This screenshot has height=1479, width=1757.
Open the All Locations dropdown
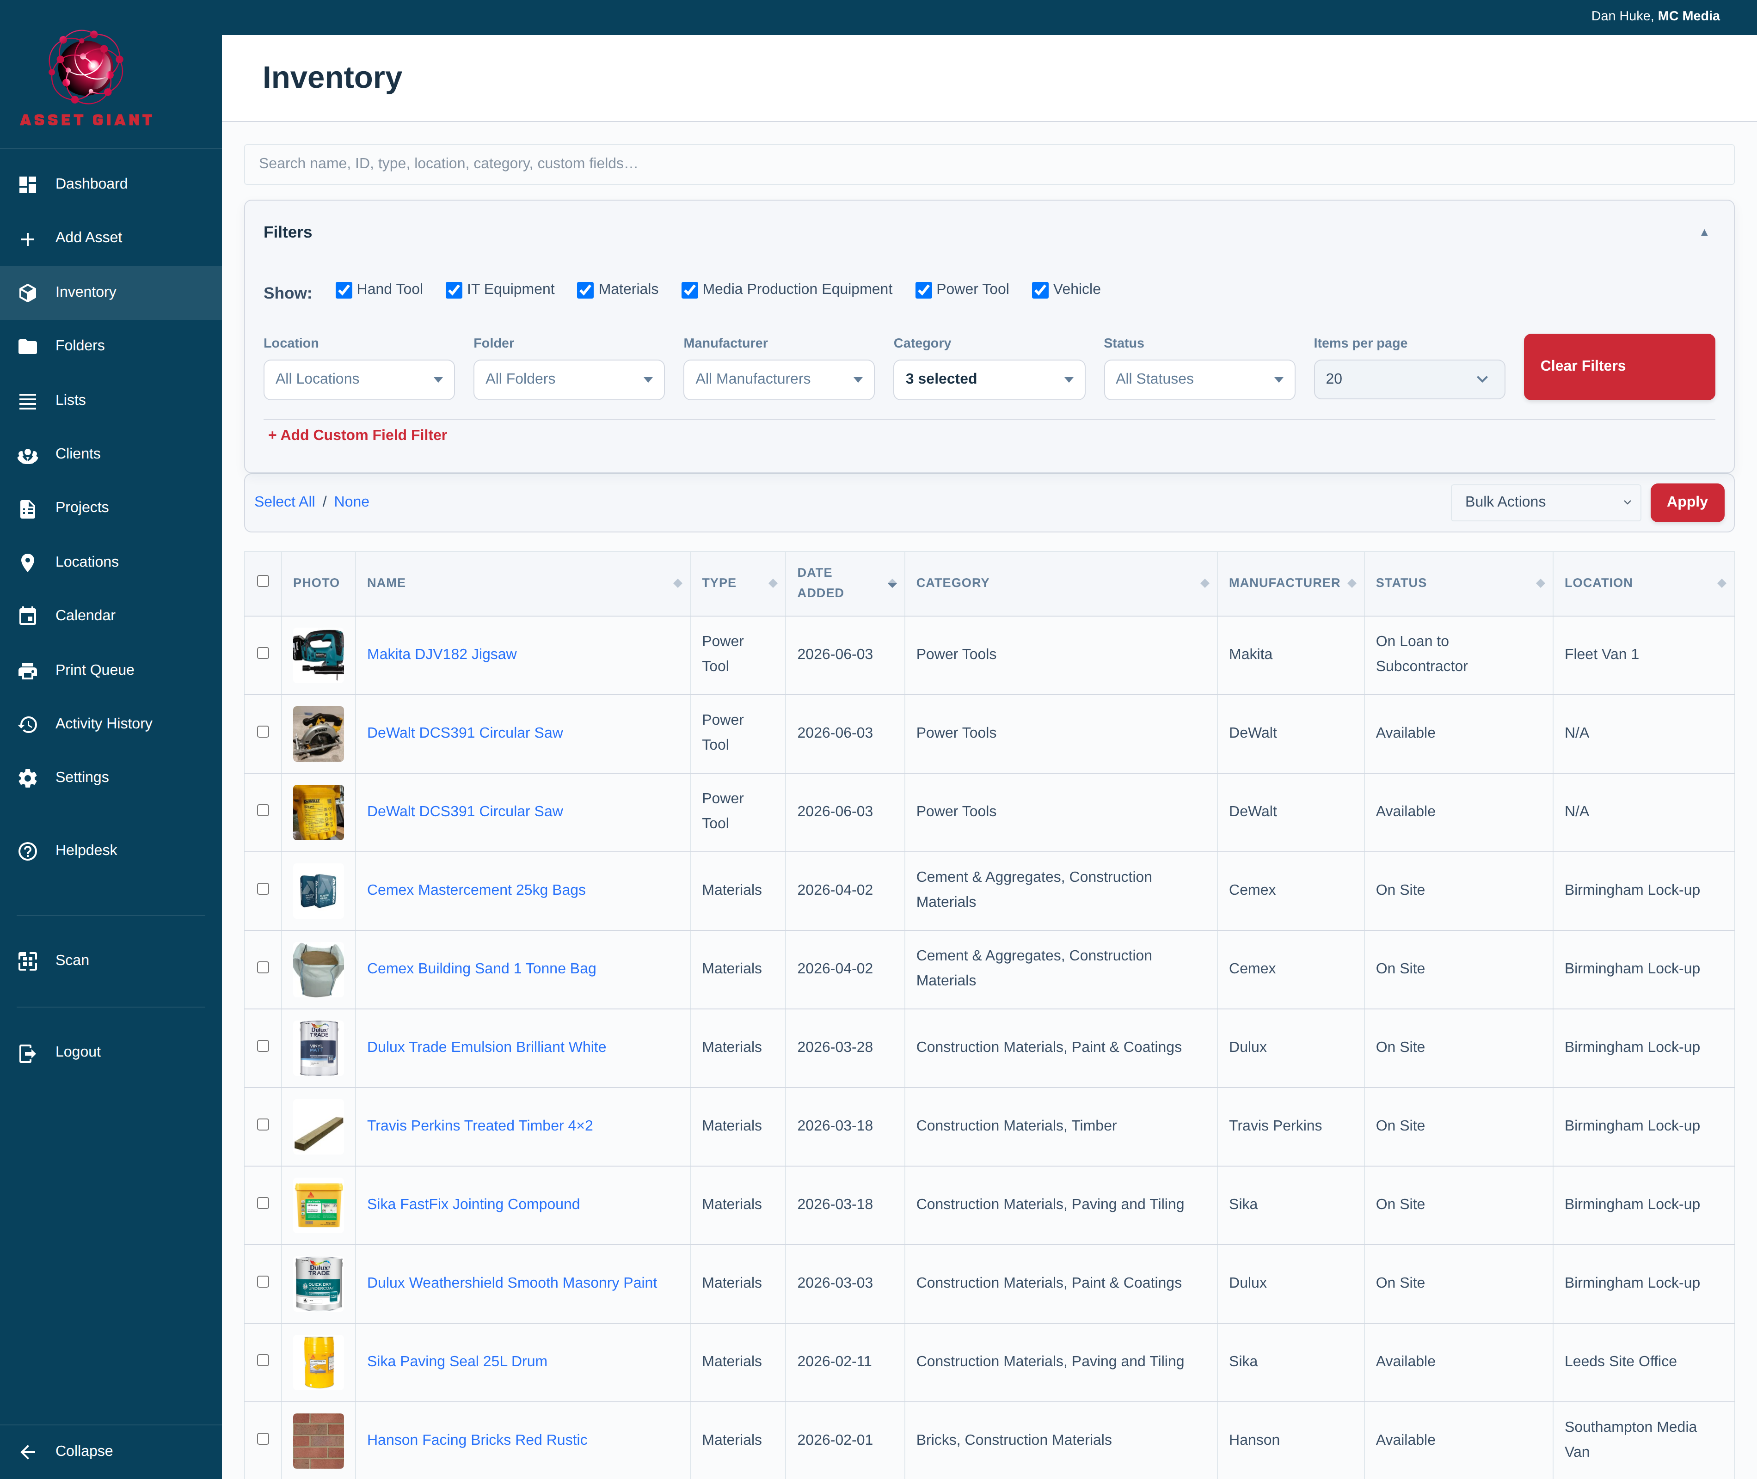tap(359, 380)
